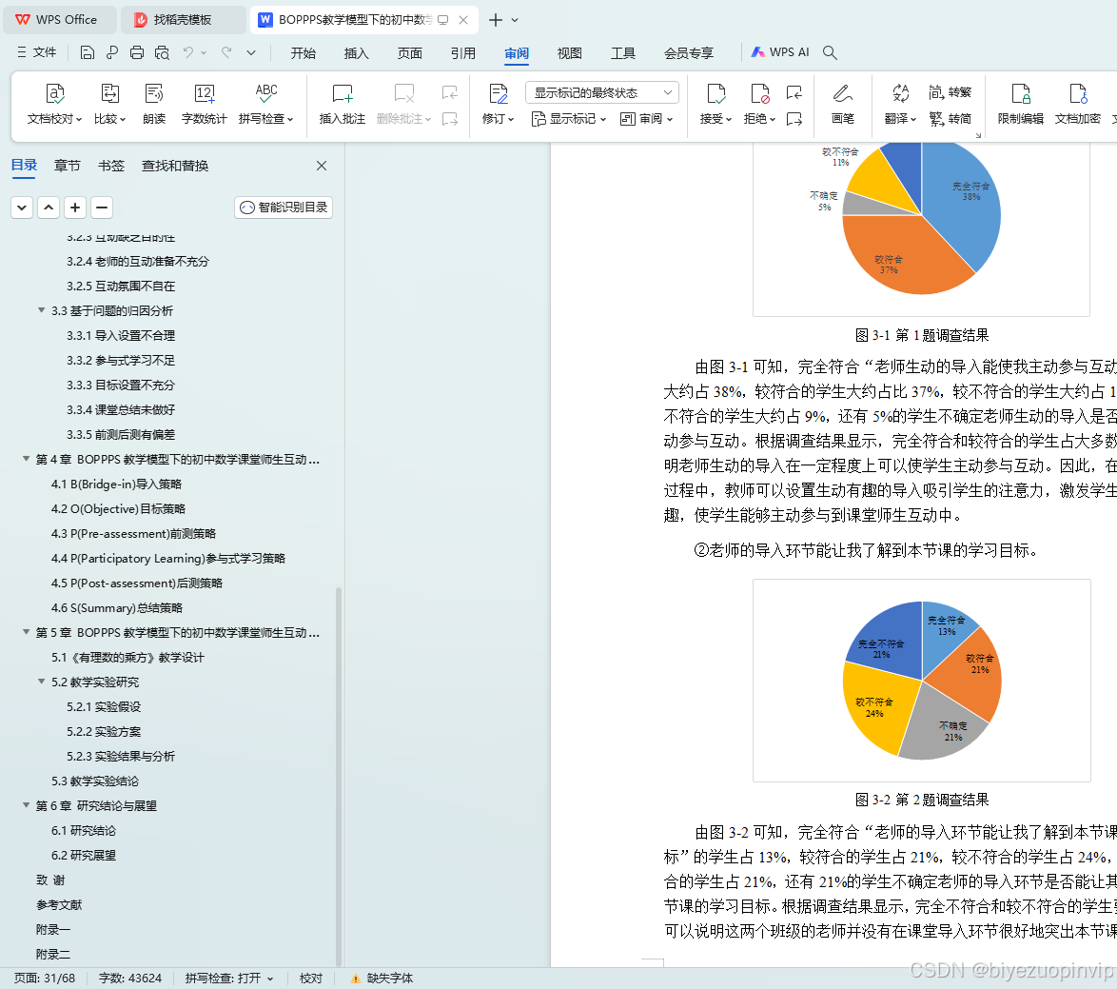Jump to 5.1《有理数的乘方》教学设计 heading
The height and width of the screenshot is (989, 1117).
[x=127, y=657]
